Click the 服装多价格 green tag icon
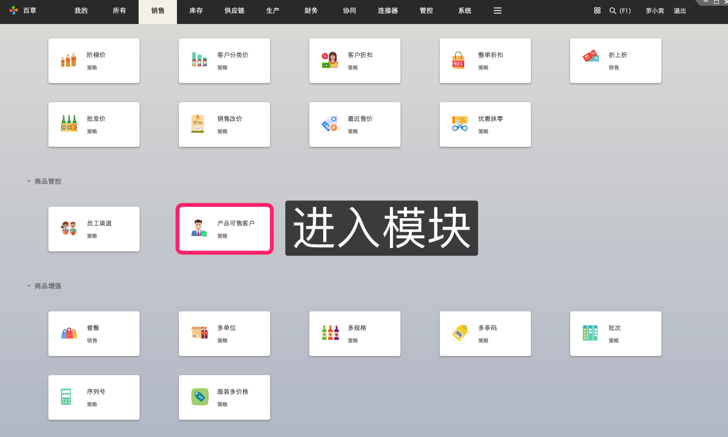728x437 pixels. coord(200,397)
